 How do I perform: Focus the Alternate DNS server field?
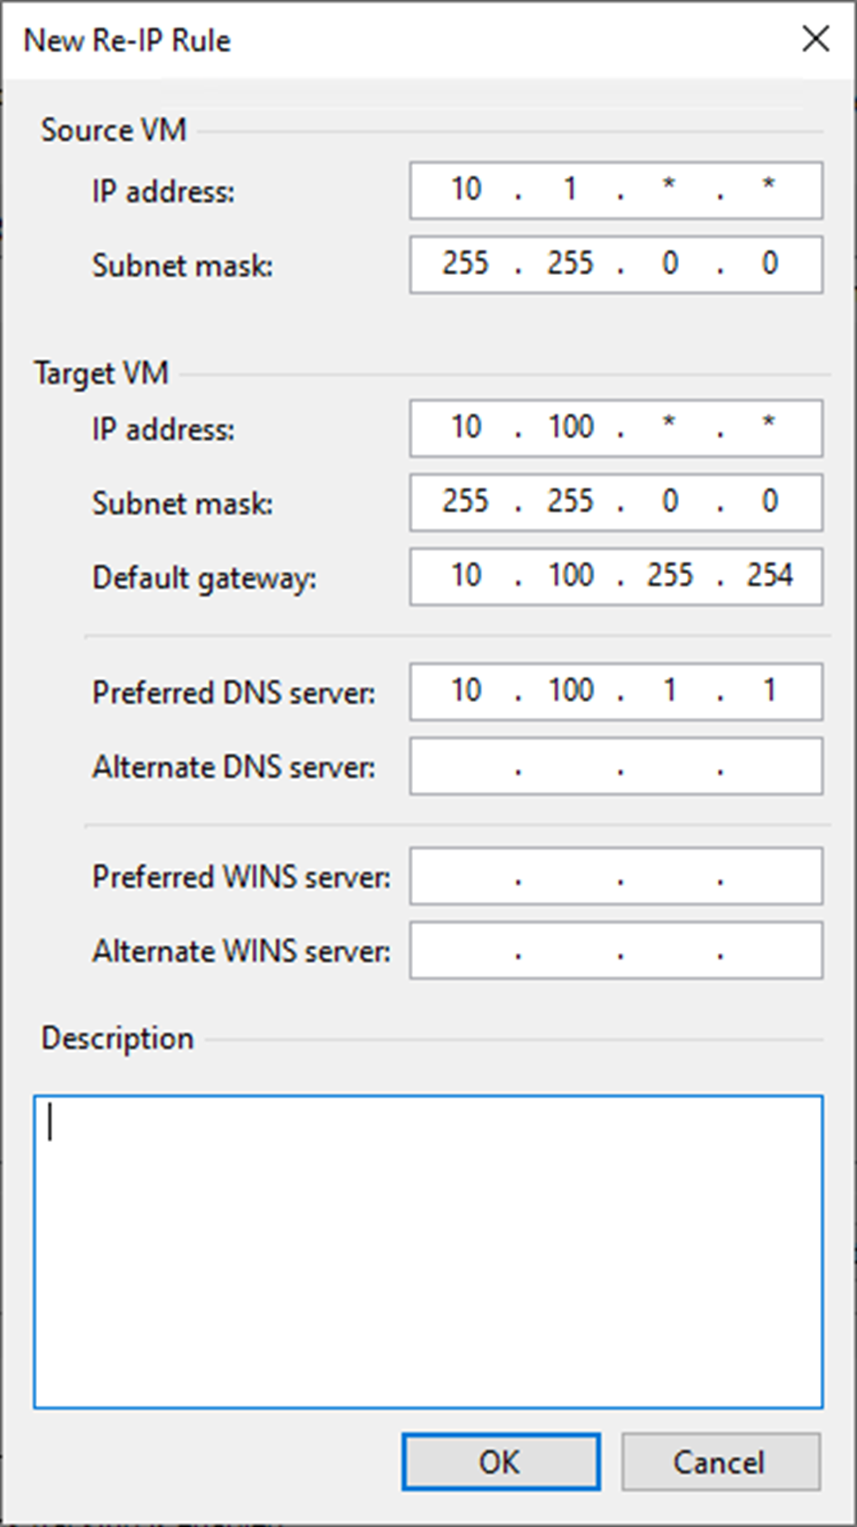pyautogui.click(x=616, y=766)
